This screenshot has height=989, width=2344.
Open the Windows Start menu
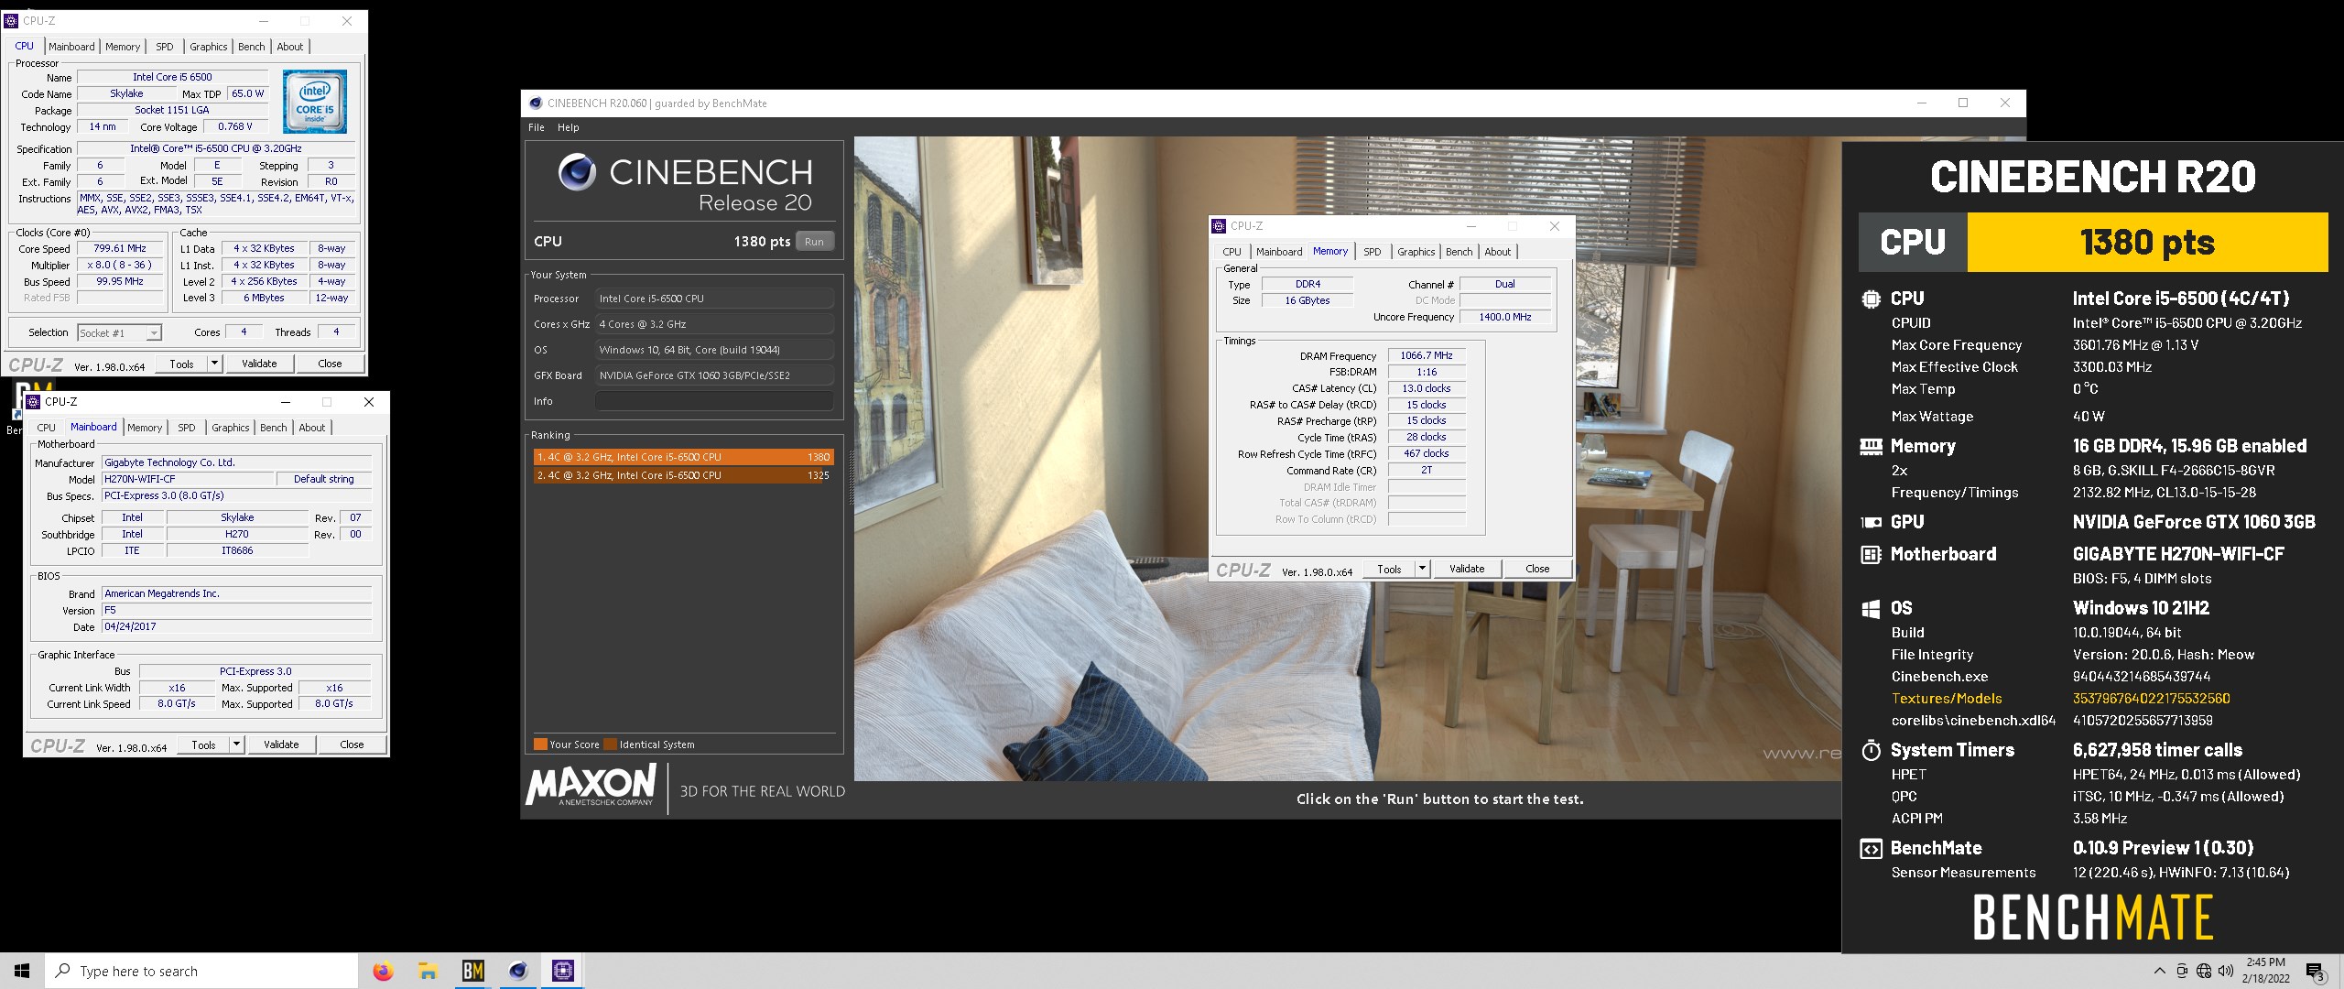coord(22,971)
